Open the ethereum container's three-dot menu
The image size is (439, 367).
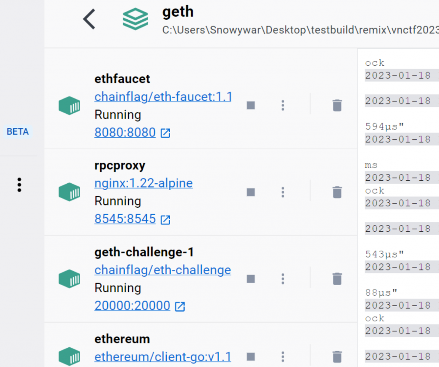[283, 356]
